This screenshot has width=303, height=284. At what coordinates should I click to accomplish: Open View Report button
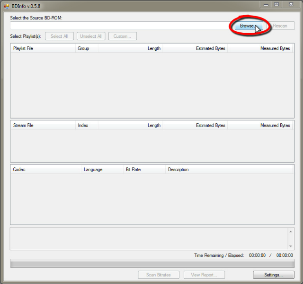(204, 275)
